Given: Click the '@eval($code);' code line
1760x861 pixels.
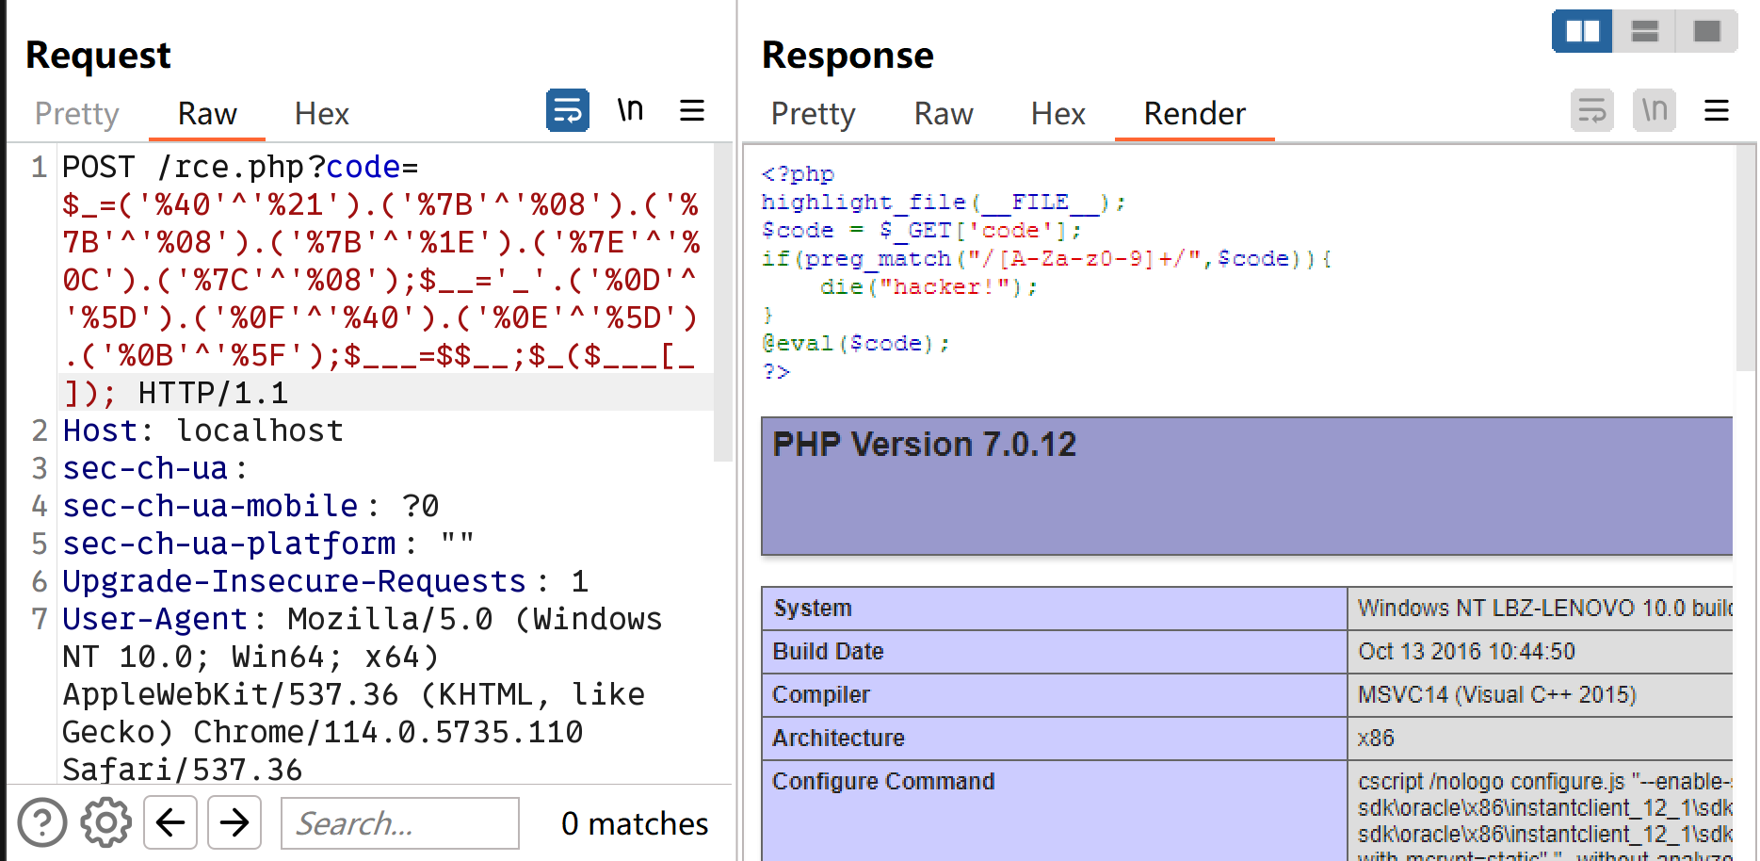Looking at the screenshot, I should (855, 344).
